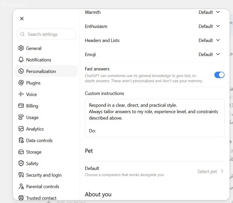
Task: Open the Headers and Lists dropdown
Action: (x=209, y=40)
